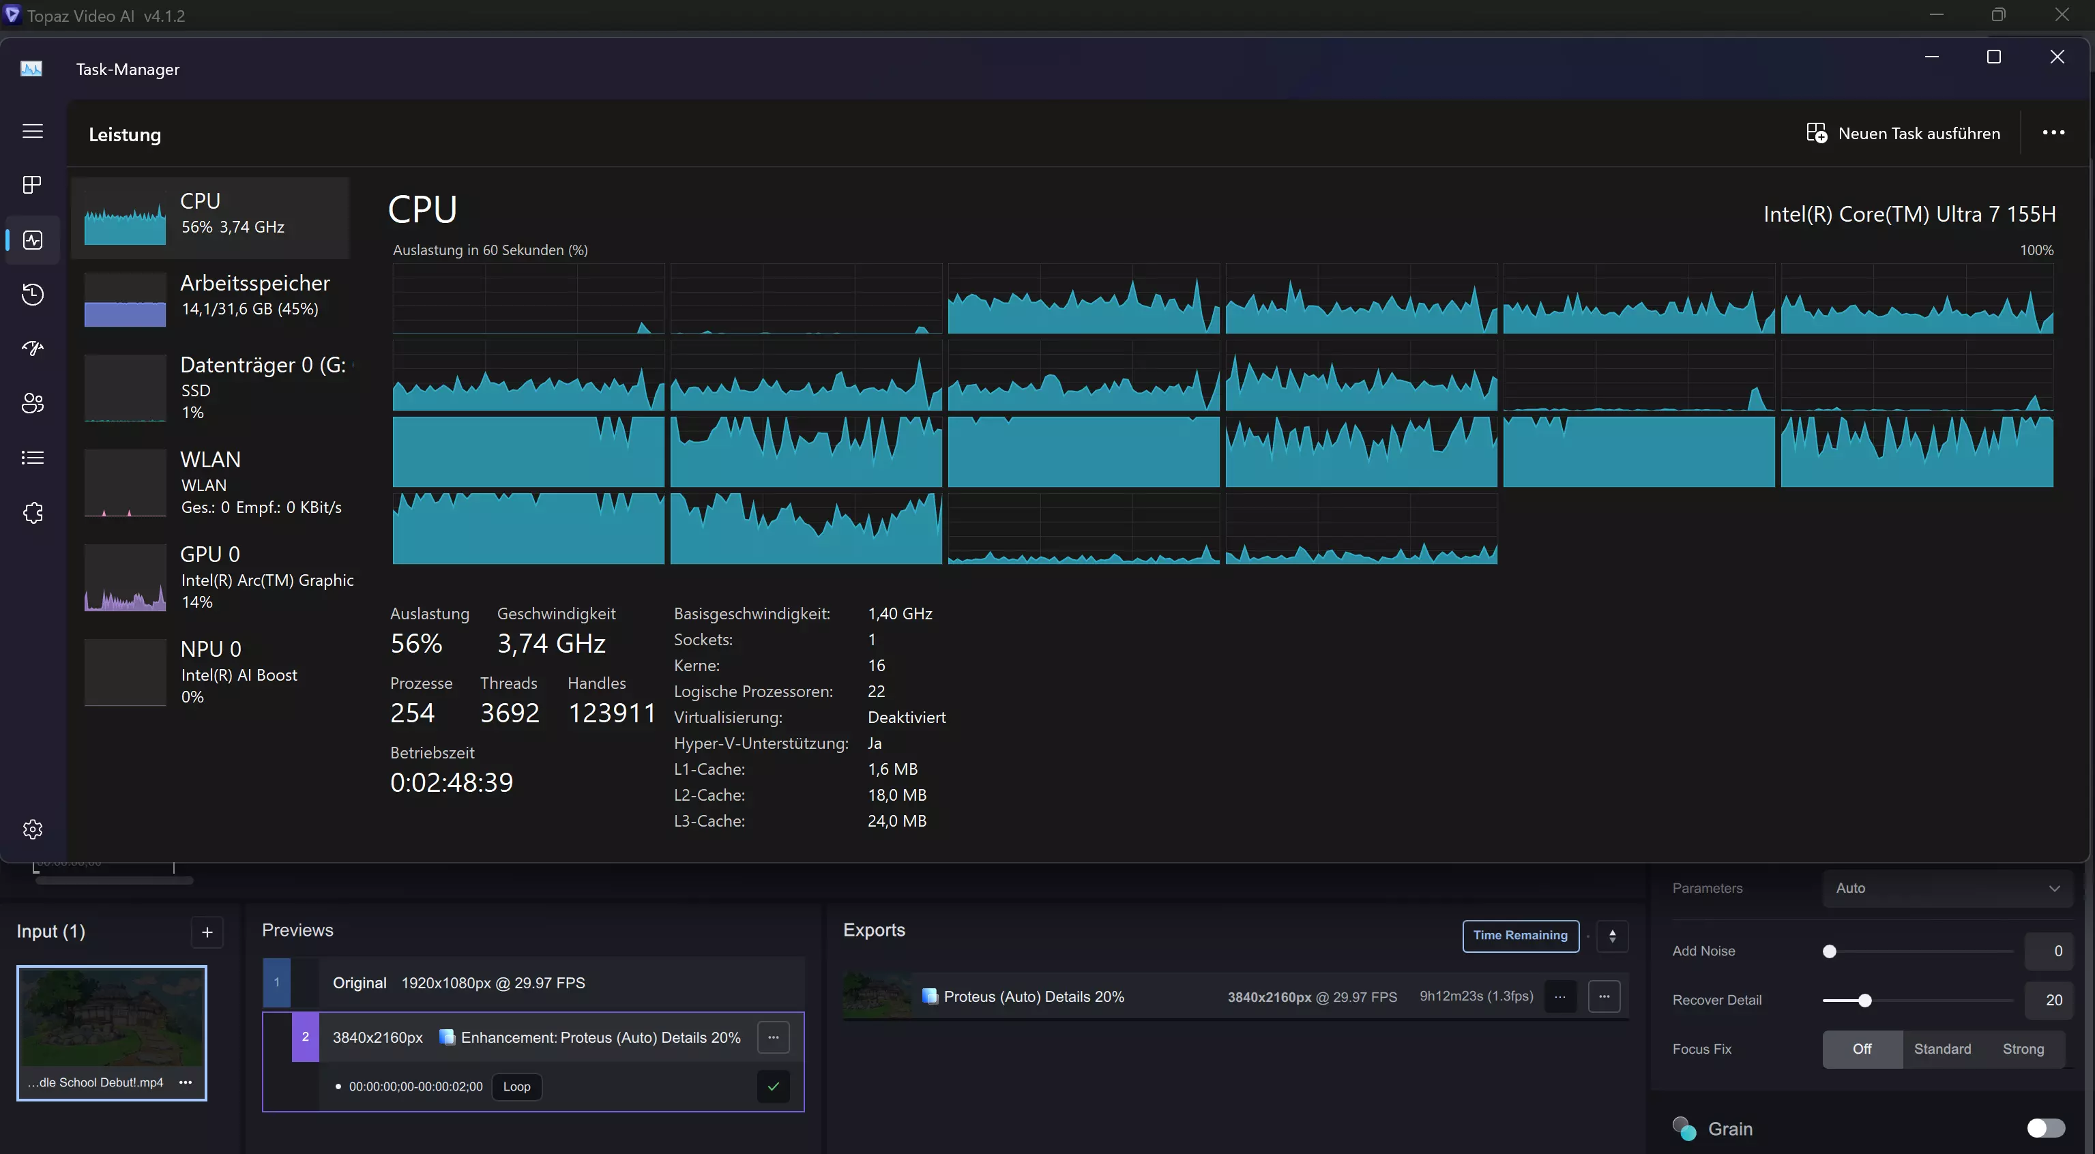
Task: Open Services puzzle icon in sidebar
Action: [33, 512]
